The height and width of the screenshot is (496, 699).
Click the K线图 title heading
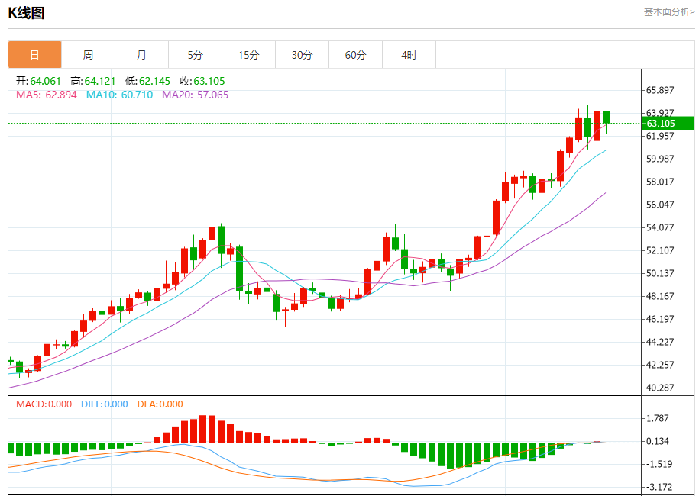click(x=26, y=13)
